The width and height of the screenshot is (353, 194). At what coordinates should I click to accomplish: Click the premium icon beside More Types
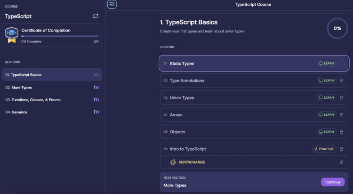click(96, 87)
